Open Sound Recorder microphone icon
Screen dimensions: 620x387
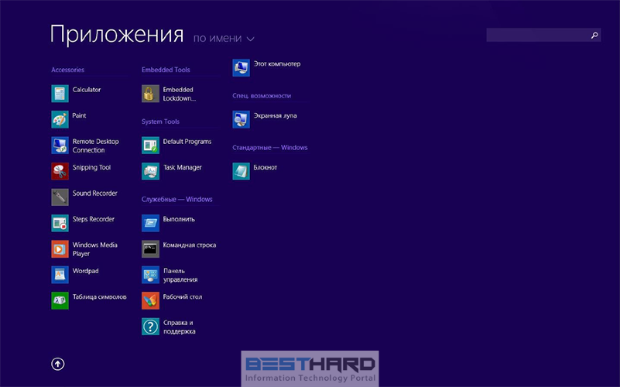pos(60,197)
